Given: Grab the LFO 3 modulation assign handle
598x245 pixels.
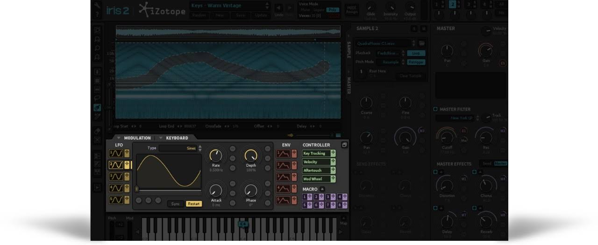Looking at the screenshot, I should pos(127,177).
